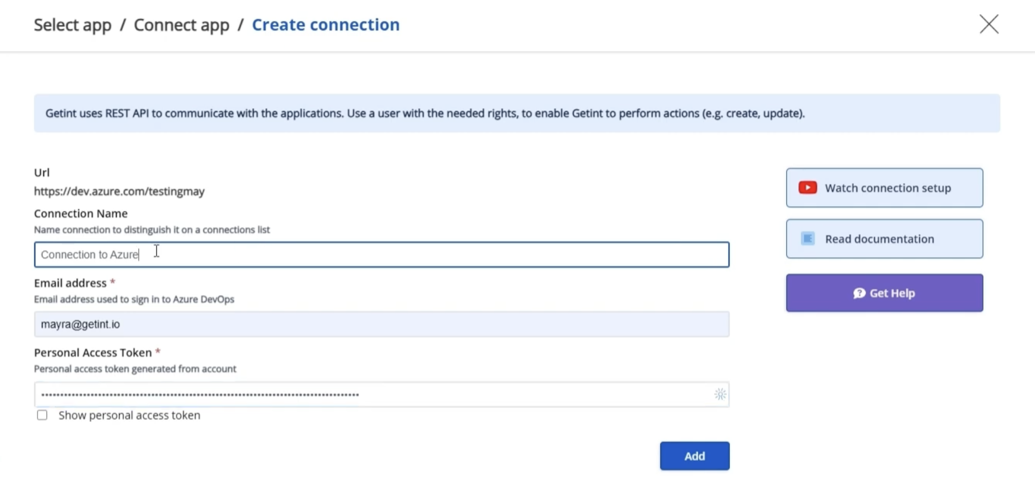This screenshot has width=1035, height=486.
Task: Focus the Connection Name input field
Action: tap(382, 255)
